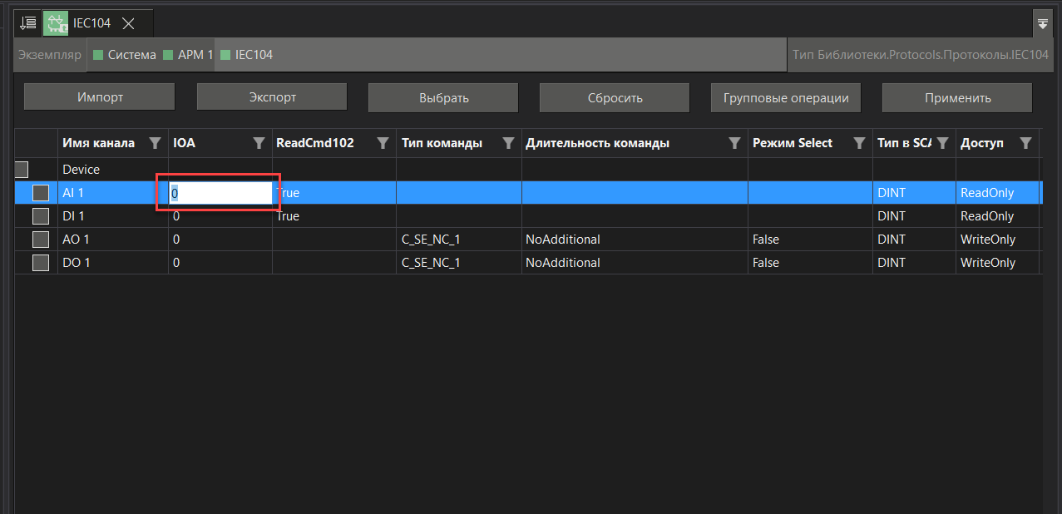Viewport: 1062px width, 514px height.
Task: Click the sort list icon in tab bar
Action: click(x=28, y=22)
